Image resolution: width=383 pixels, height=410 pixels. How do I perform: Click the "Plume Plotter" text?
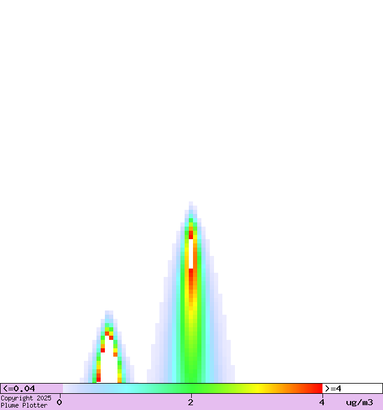24,406
